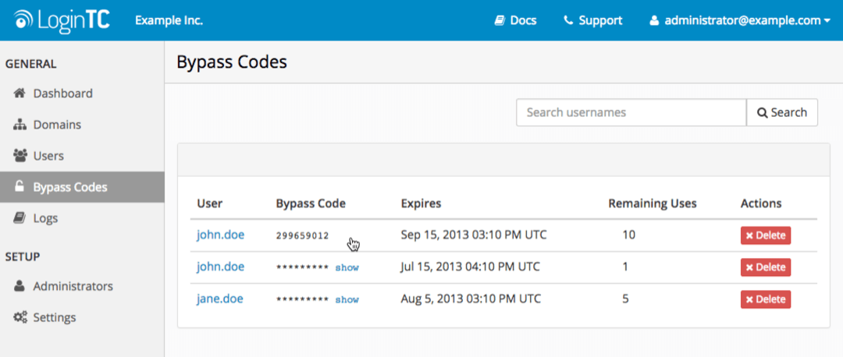Click the SETUP section label

(23, 256)
